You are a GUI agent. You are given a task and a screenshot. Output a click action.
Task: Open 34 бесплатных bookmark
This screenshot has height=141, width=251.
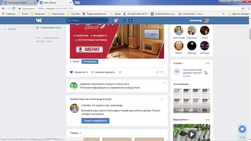[x=163, y=14]
